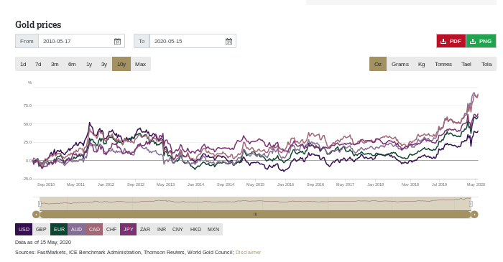Click the left arrow of range scrollbar
This screenshot has height=262, width=503.
[x=36, y=215]
